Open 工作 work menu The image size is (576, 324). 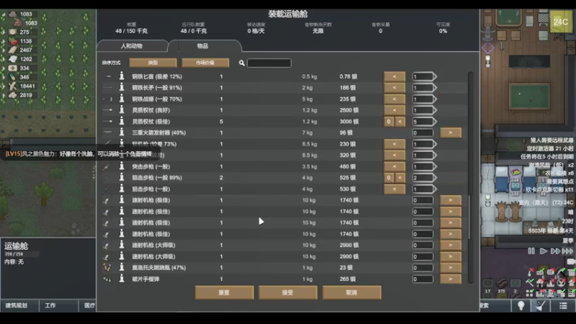pos(58,305)
